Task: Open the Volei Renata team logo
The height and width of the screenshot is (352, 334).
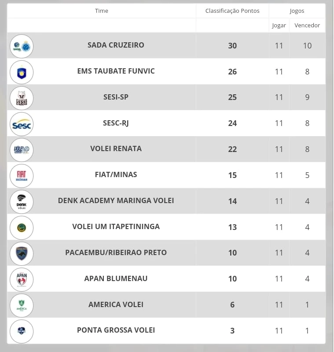Action: 22,150
